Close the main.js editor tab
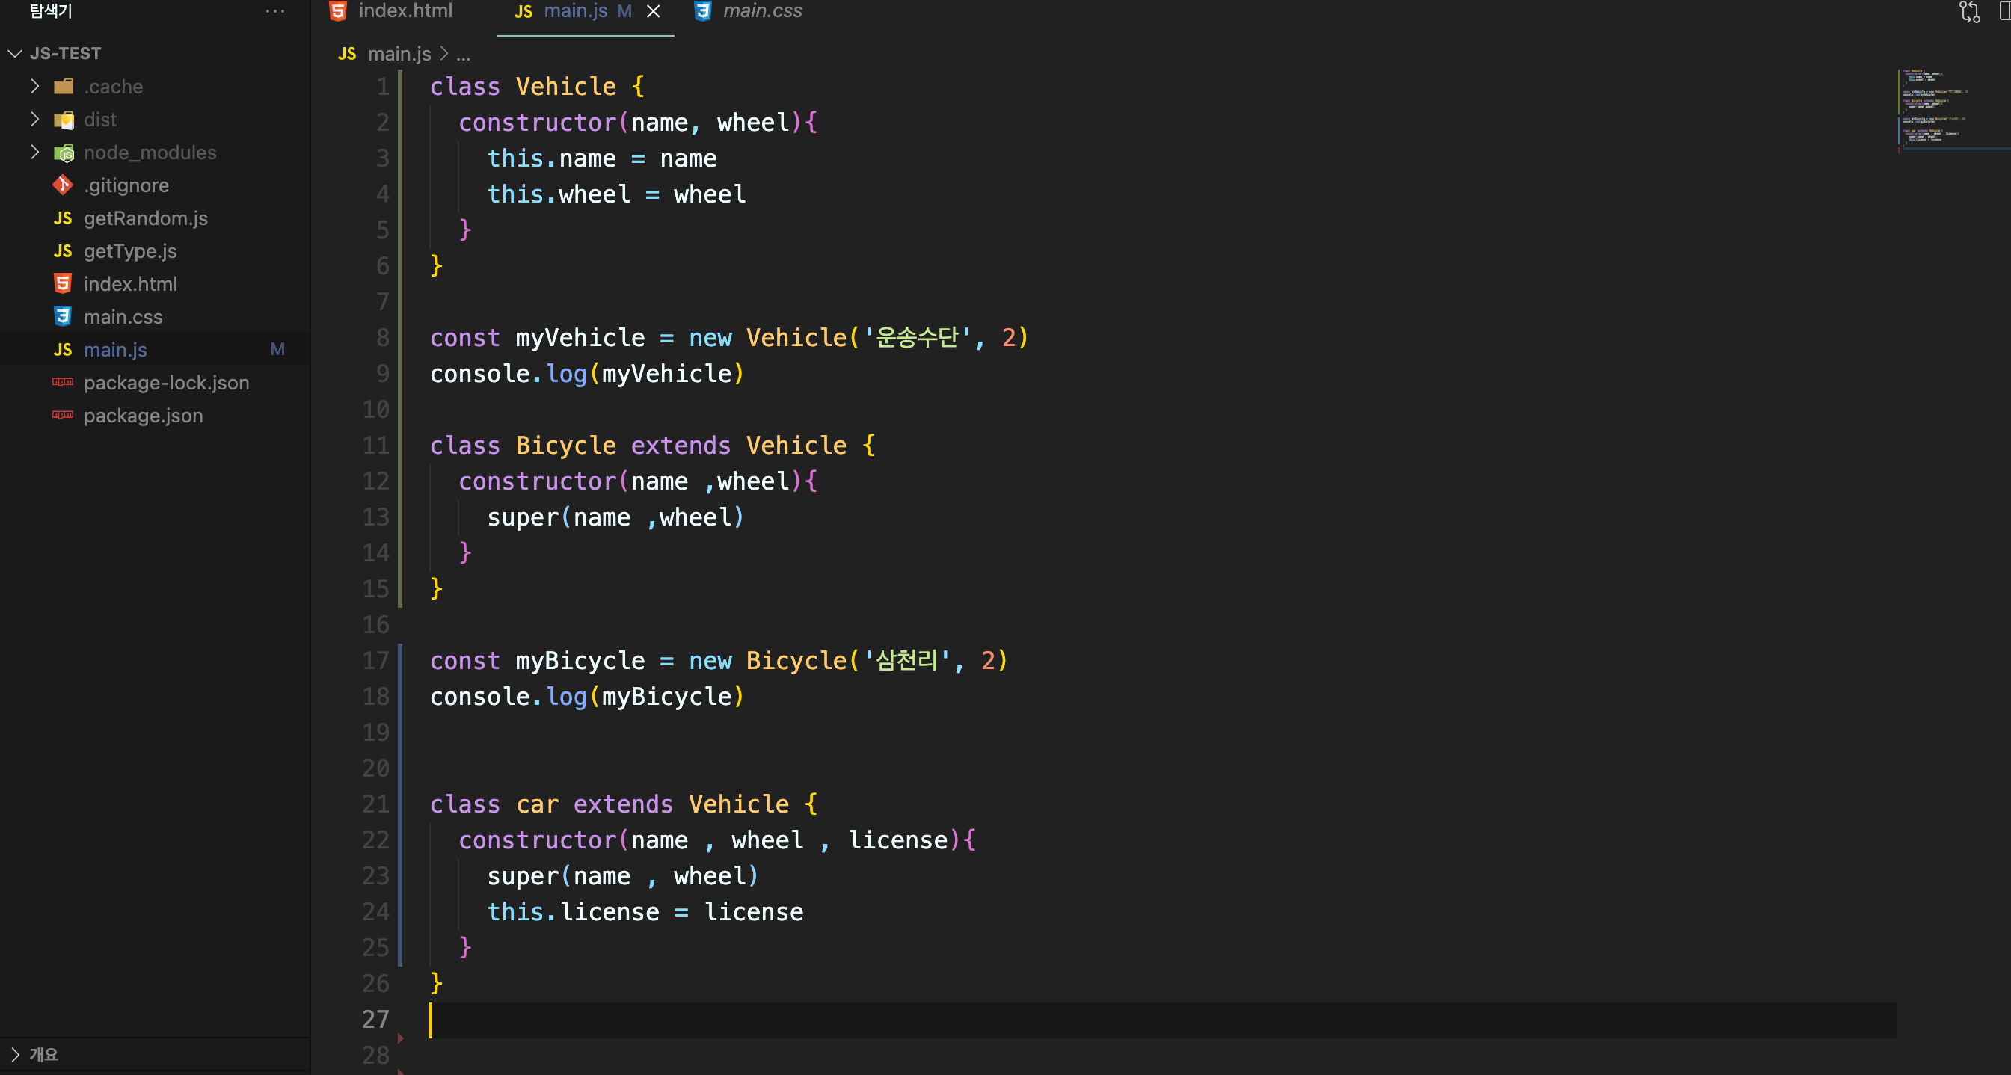The height and width of the screenshot is (1075, 2011). pyautogui.click(x=654, y=11)
